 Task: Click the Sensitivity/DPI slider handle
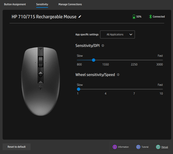tap(94, 60)
